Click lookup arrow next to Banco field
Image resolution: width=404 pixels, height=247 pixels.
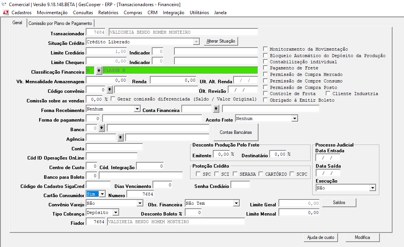coord(102,128)
